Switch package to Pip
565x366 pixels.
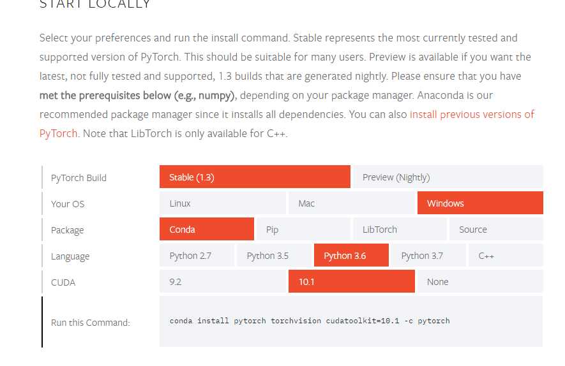coord(303,229)
